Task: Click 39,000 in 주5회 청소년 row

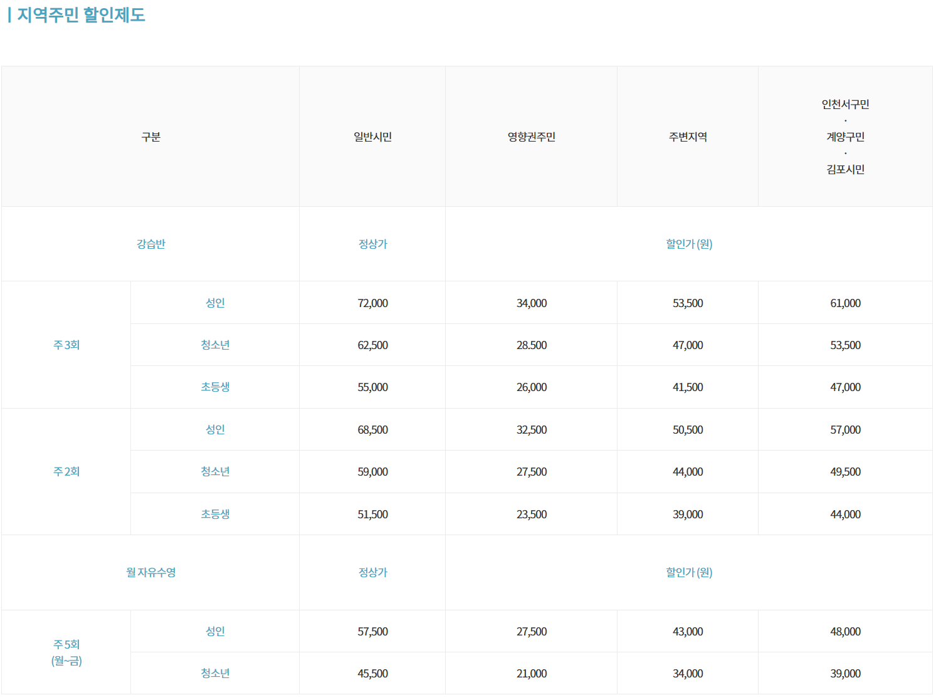Action: coord(845,674)
